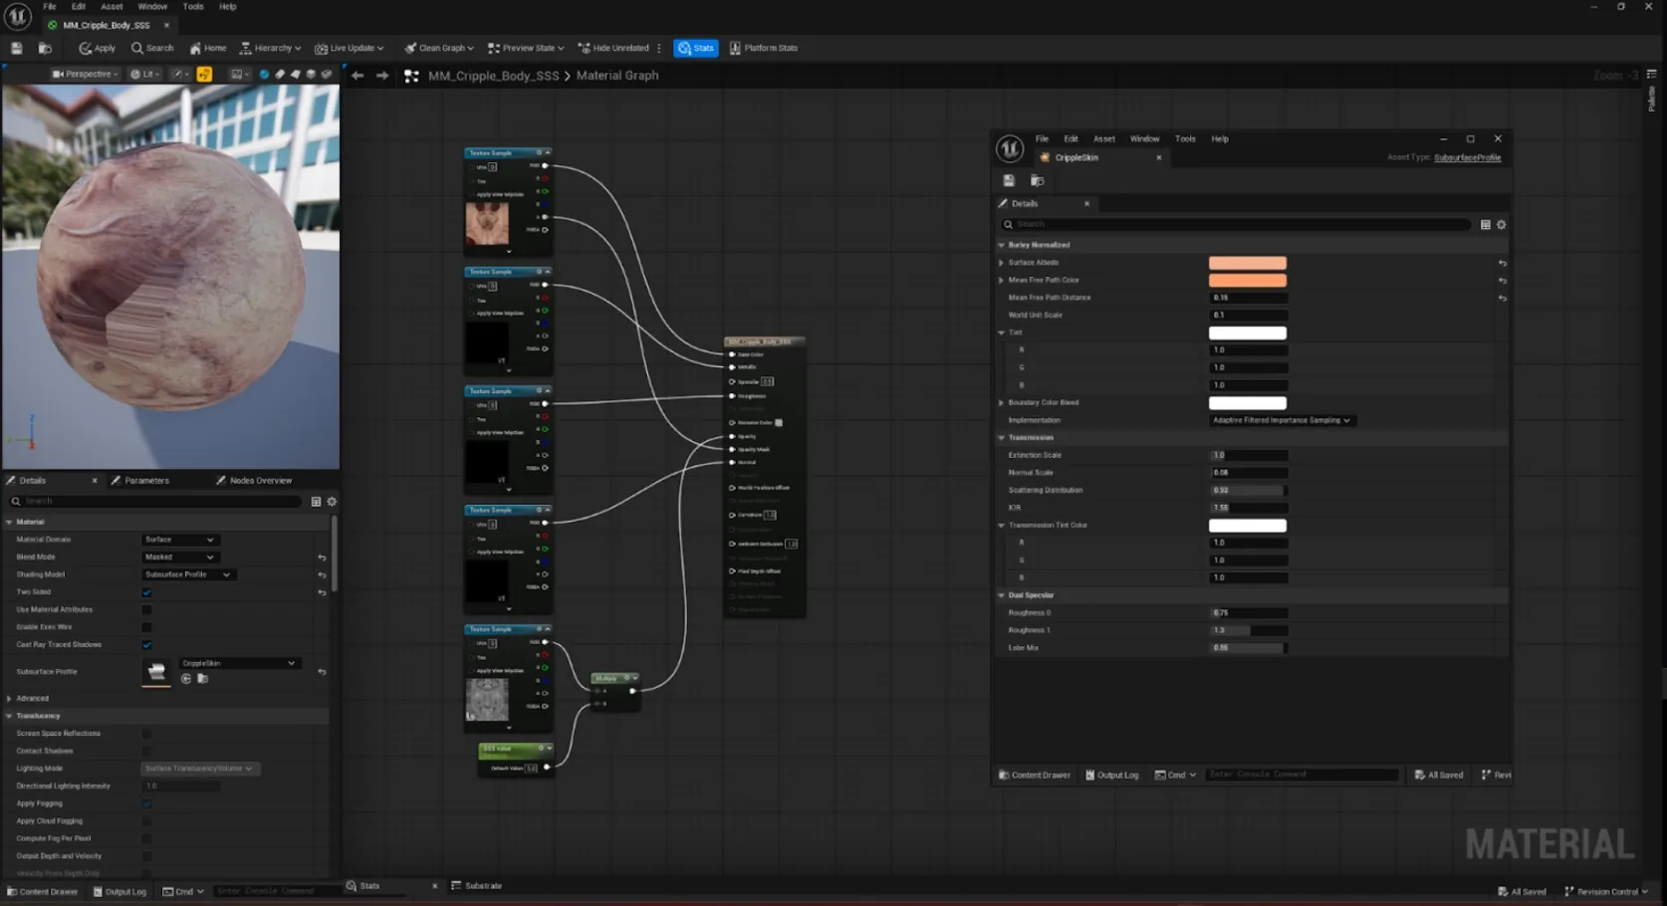Screen dimensions: 1667x906
Task: Open Window menu in the CrippleSkin window
Action: pos(1144,139)
